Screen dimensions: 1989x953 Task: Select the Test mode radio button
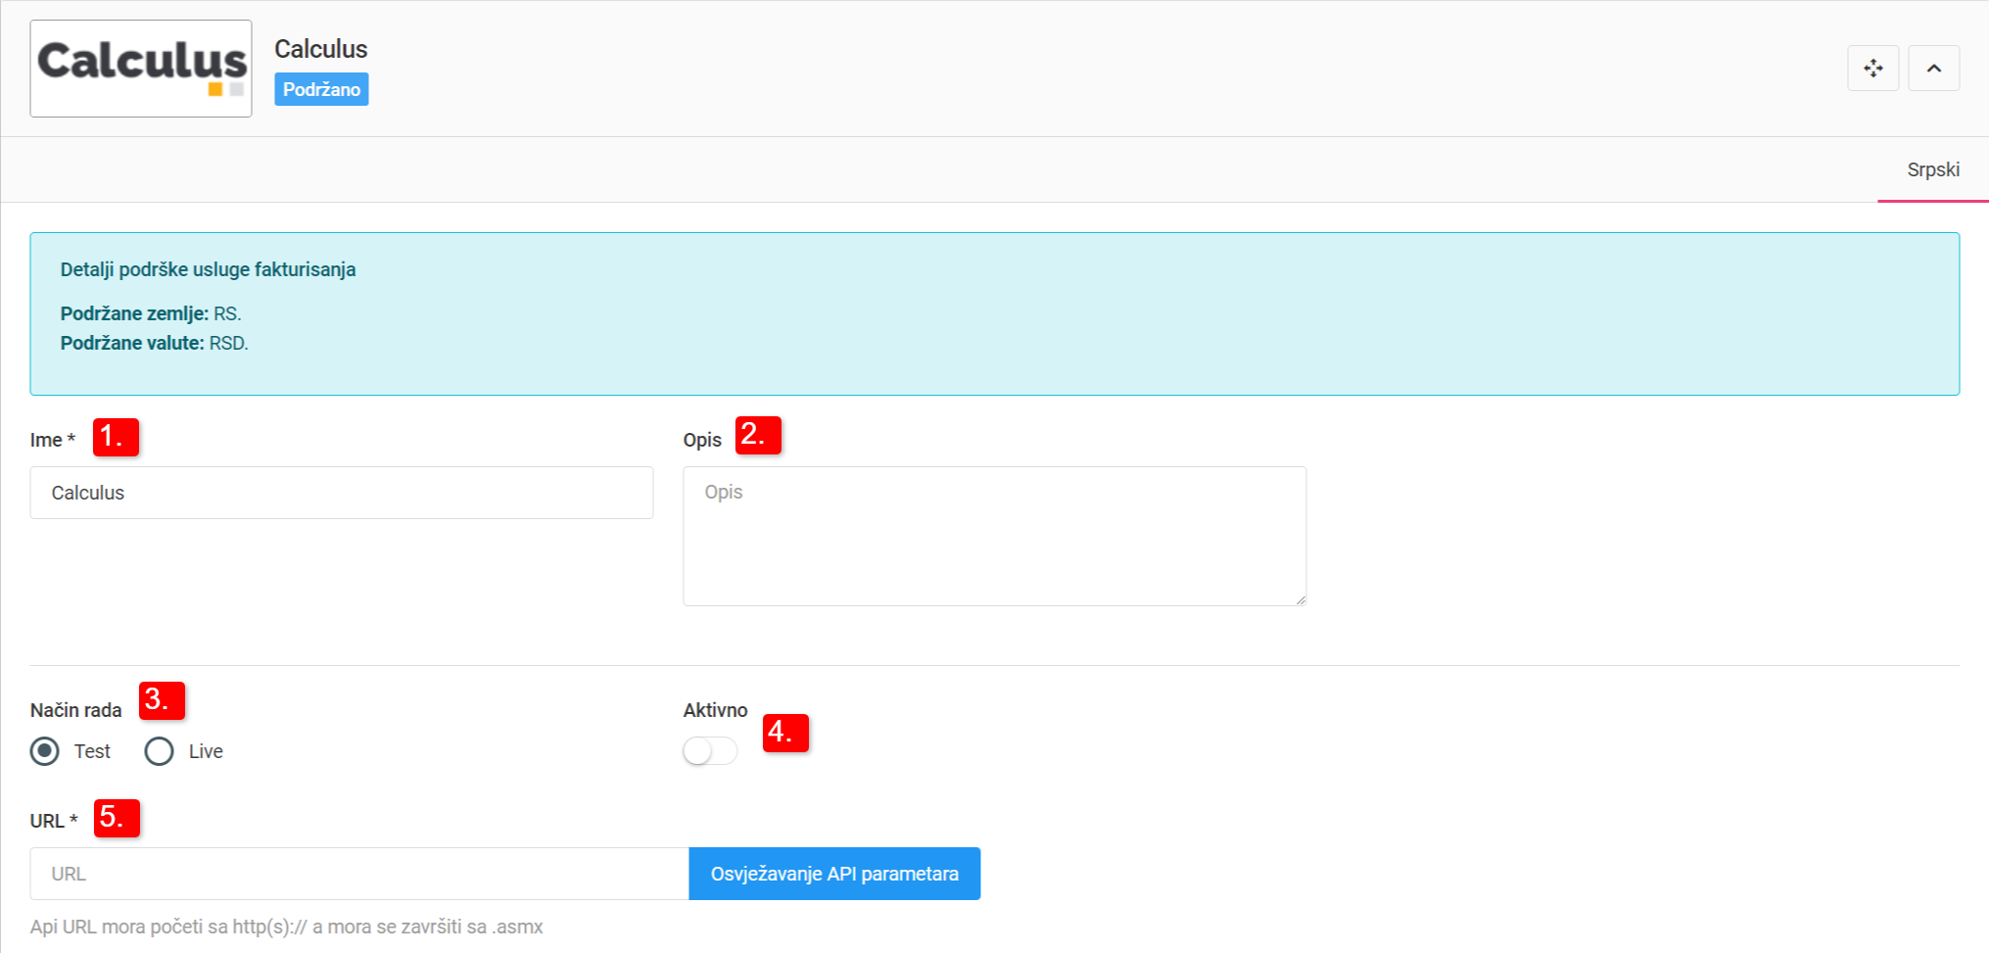[x=45, y=751]
